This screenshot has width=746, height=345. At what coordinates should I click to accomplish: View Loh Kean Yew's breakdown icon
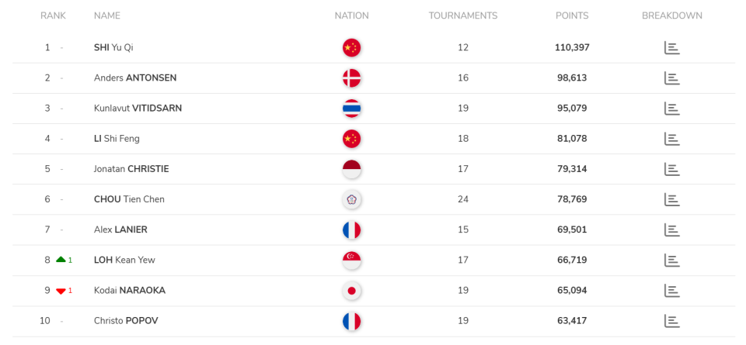point(672,260)
